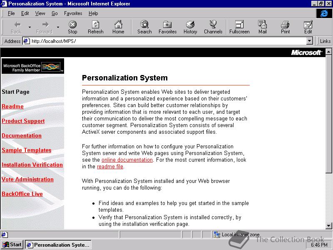Click the Microsoft logo in page header
The height and width of the screenshot is (250, 333).
click(307, 52)
